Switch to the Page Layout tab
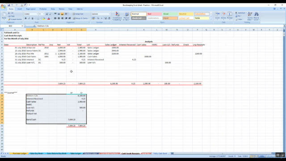 pos(31,9)
